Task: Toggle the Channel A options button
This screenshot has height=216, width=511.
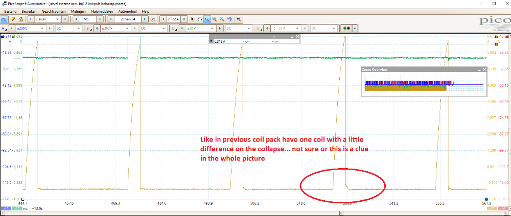Action: pyautogui.click(x=4, y=29)
